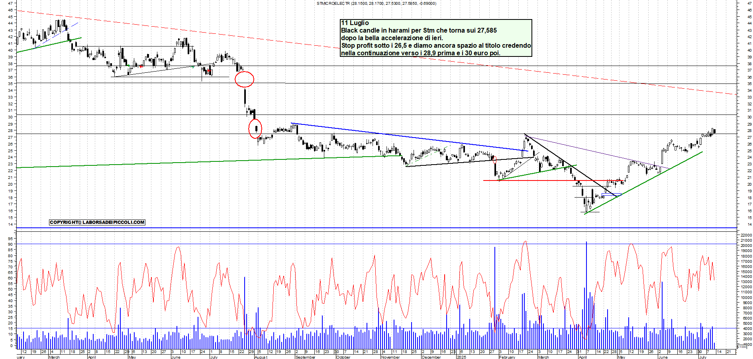Select the red horizontal support line near 20.5

[x=554, y=180]
